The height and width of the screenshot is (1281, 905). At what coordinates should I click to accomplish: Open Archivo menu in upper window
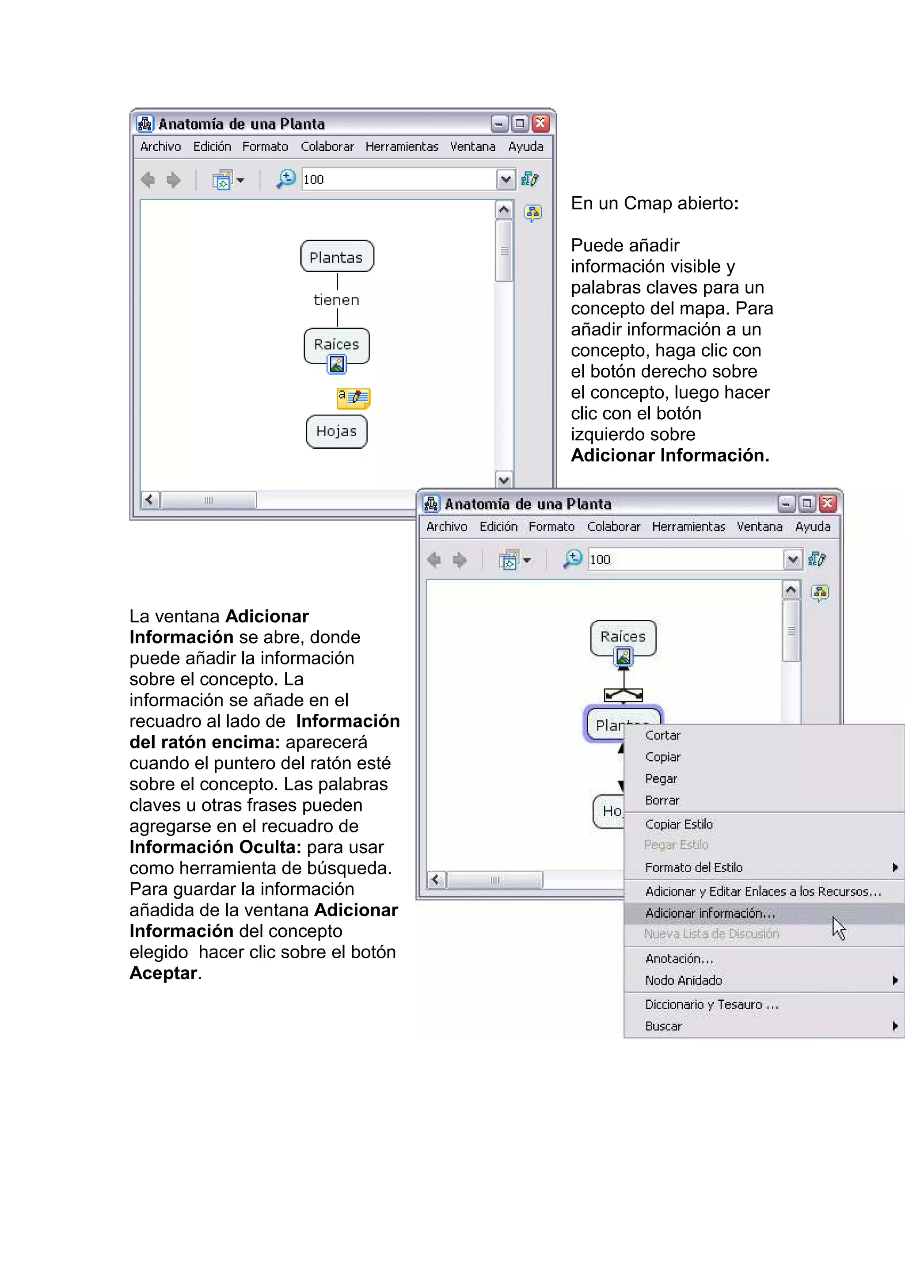click(x=160, y=147)
